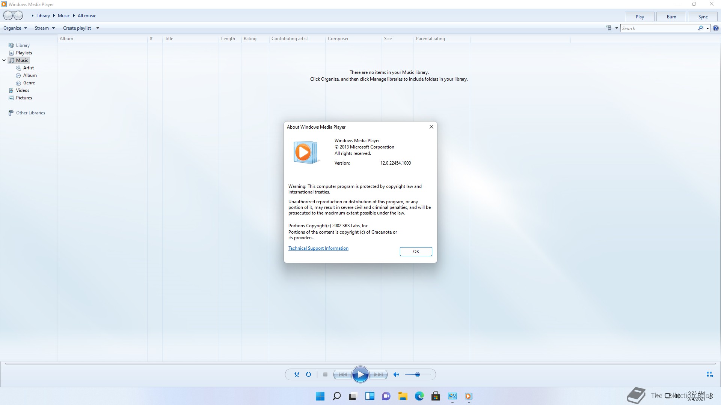The width and height of the screenshot is (721, 405).
Task: Switch to the Play tab
Action: click(x=640, y=17)
